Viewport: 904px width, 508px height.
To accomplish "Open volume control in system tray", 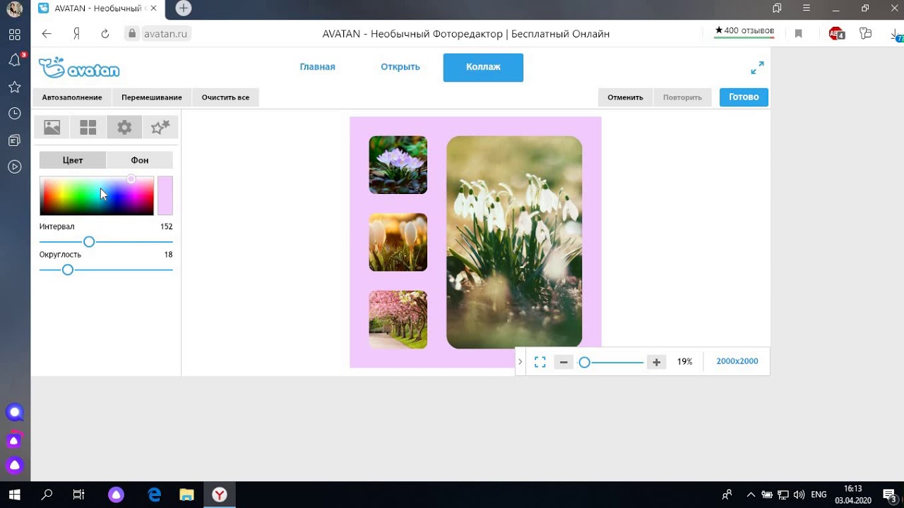I will [x=799, y=495].
